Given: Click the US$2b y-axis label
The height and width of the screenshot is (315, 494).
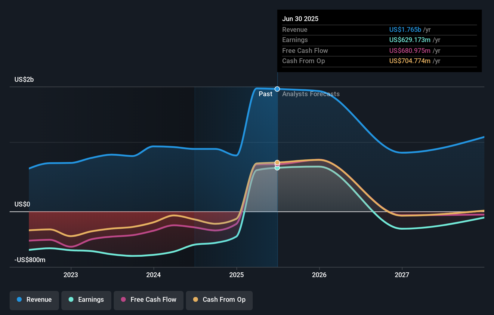Looking at the screenshot, I should click(24, 79).
